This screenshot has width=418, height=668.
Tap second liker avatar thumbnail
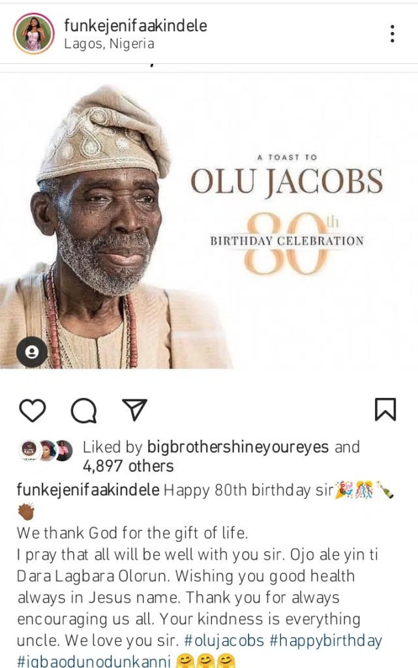tap(46, 449)
